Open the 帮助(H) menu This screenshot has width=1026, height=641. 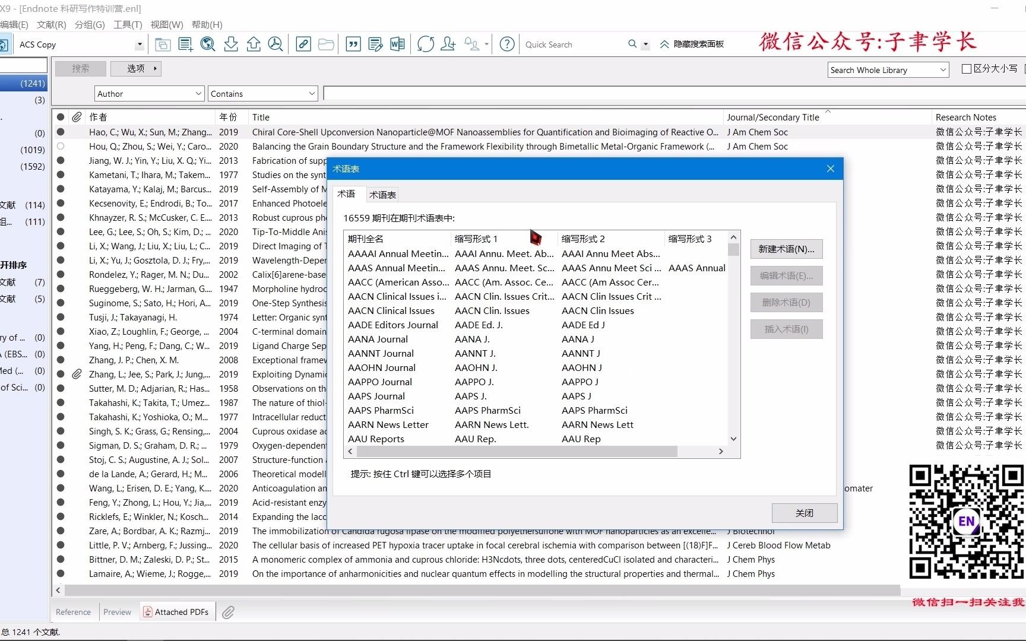point(207,24)
